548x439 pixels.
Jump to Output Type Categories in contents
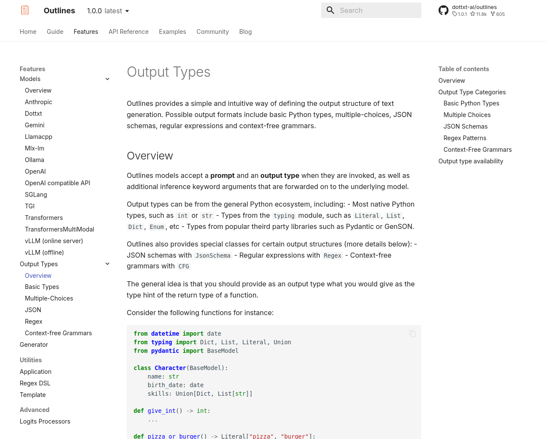(x=472, y=92)
